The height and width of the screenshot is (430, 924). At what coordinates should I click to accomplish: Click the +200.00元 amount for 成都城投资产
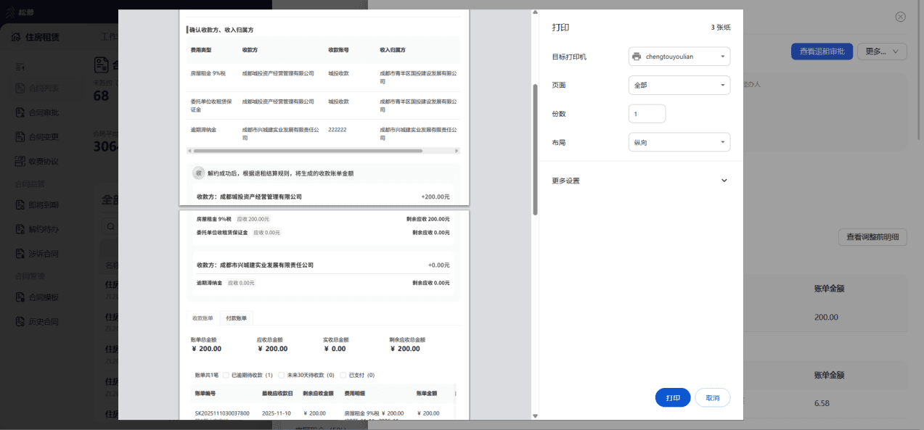pyautogui.click(x=435, y=197)
